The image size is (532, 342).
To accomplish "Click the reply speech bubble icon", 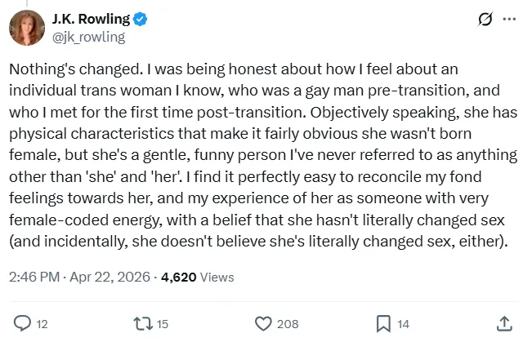I will coord(22,324).
